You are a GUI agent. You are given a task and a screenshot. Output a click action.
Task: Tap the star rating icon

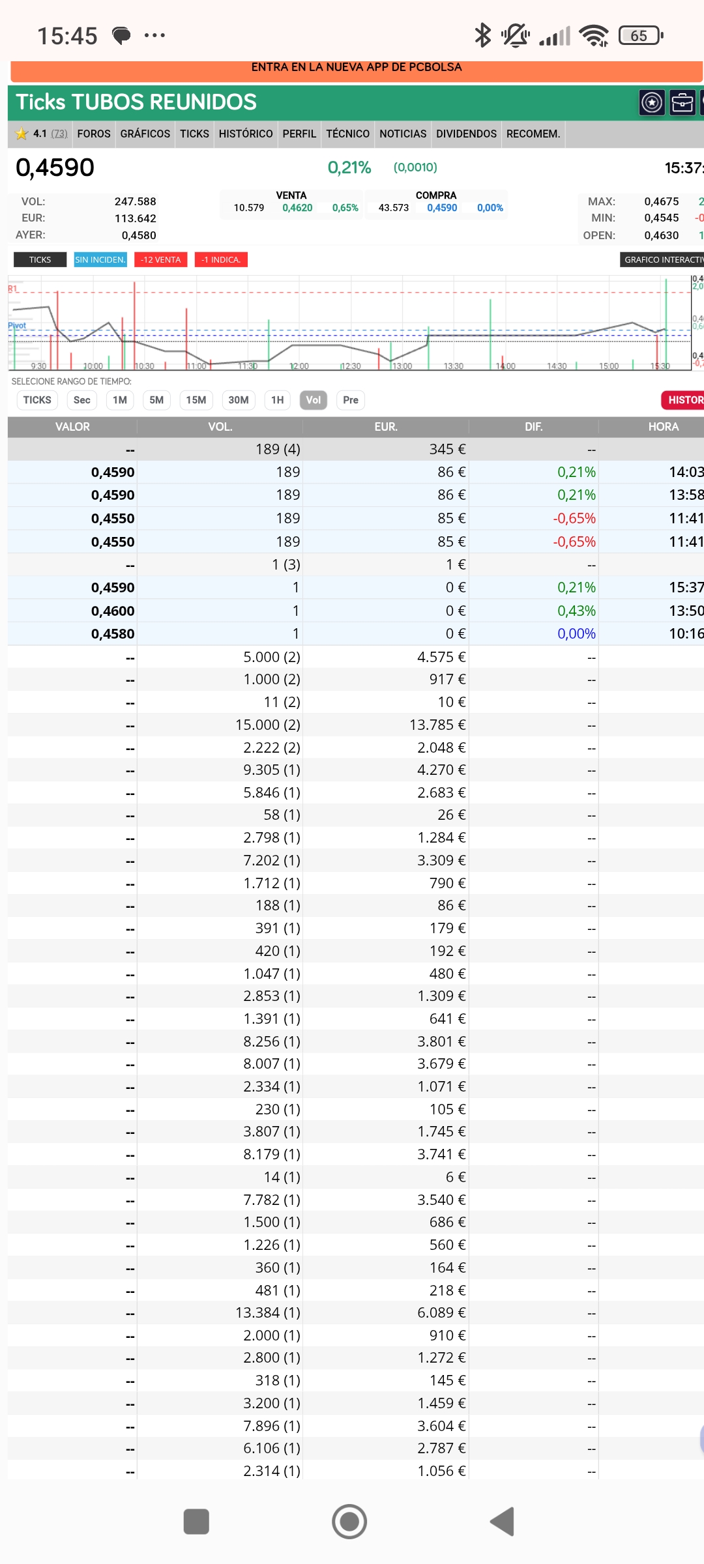coord(22,134)
